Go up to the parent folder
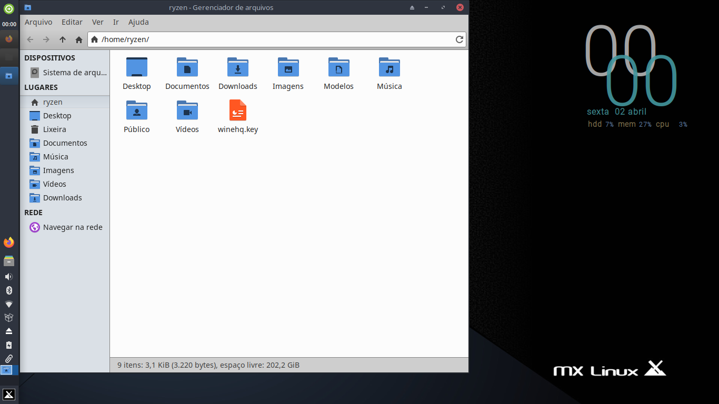 pyautogui.click(x=63, y=39)
